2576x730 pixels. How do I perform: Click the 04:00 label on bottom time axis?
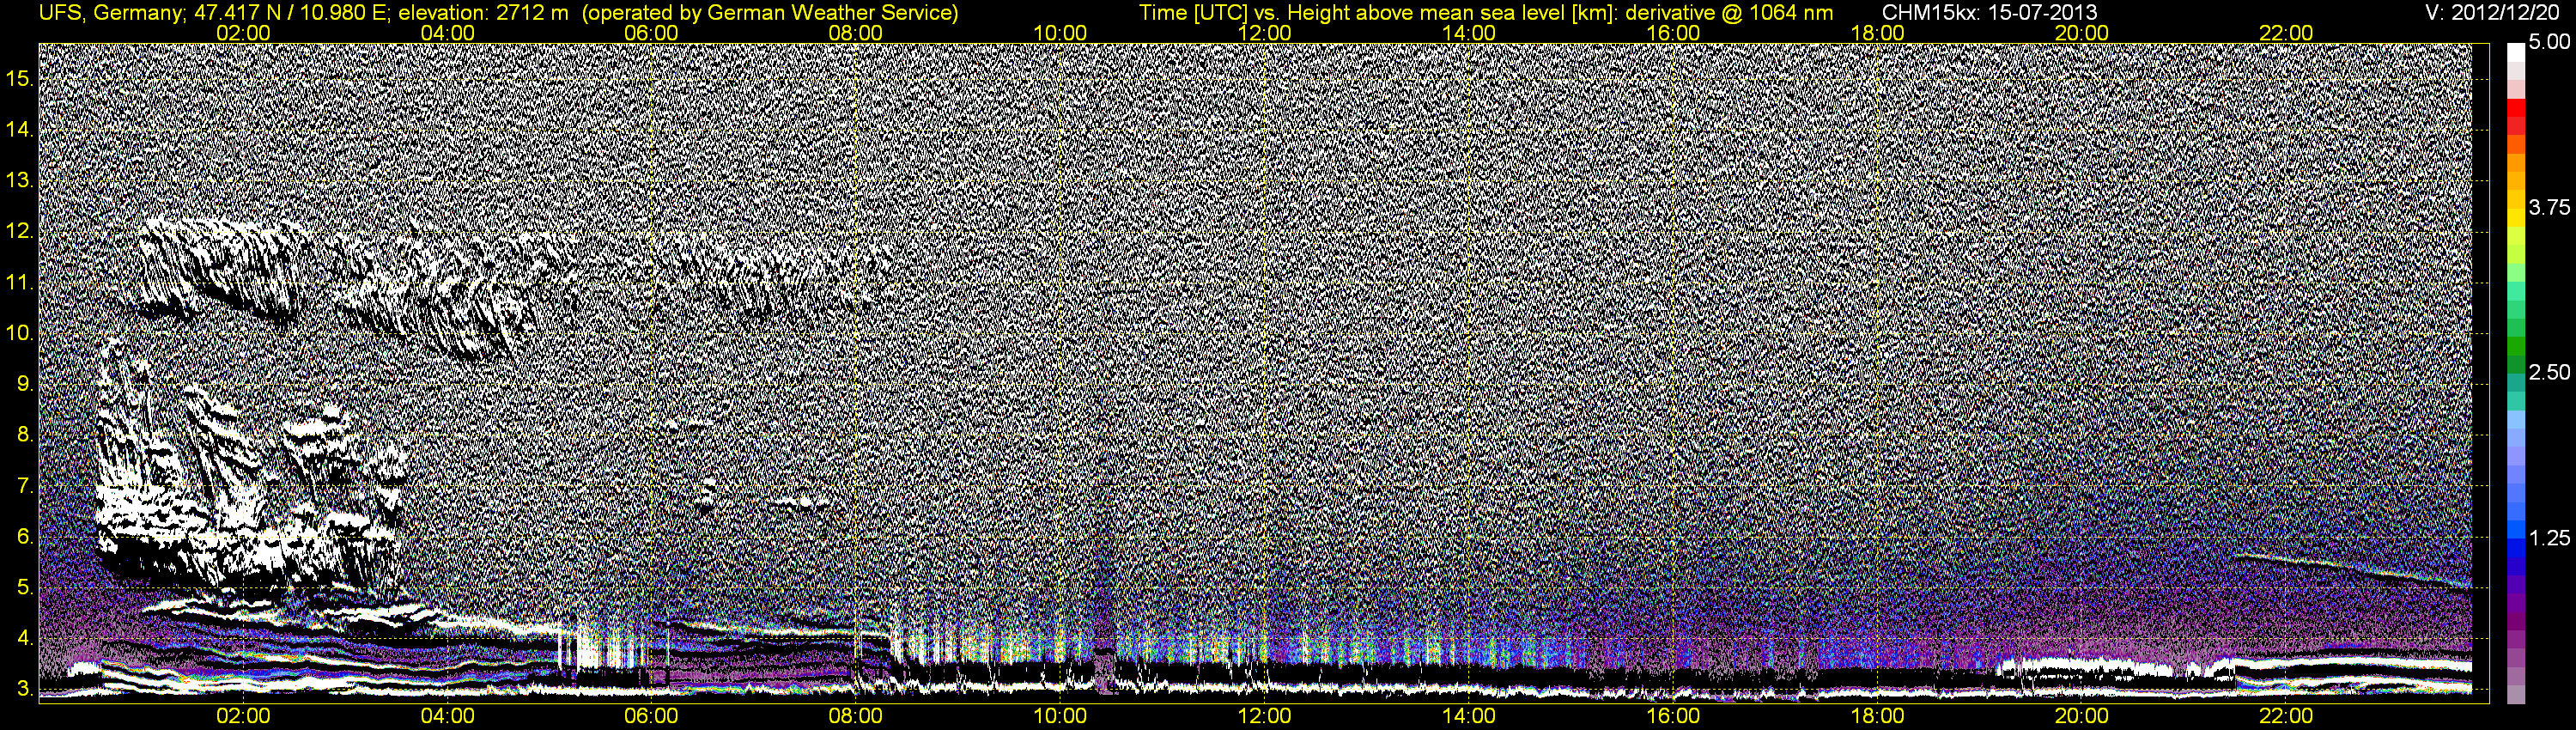(447, 717)
